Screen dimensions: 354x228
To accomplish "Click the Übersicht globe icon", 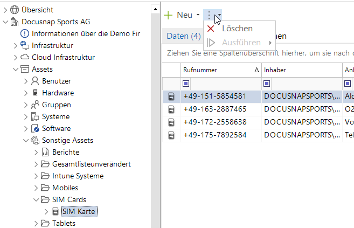I will coord(15,10).
